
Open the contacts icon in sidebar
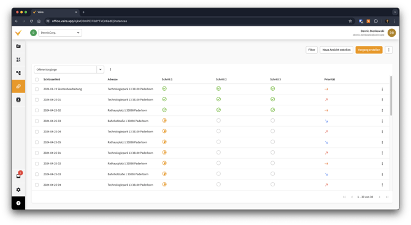point(18,100)
